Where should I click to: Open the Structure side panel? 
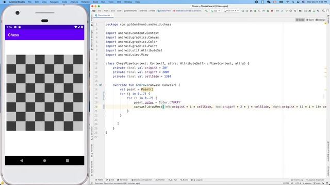coord(92,133)
